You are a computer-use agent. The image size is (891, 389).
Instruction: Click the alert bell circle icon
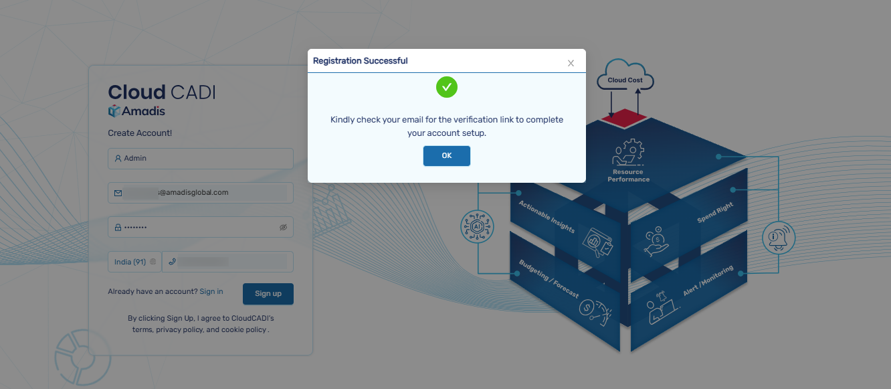click(779, 237)
